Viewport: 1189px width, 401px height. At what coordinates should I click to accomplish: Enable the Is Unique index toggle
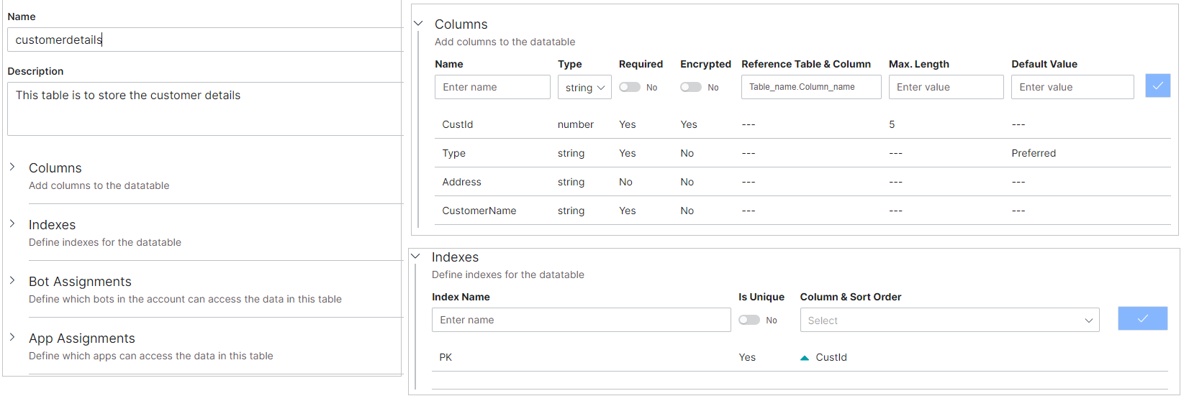pyautogui.click(x=749, y=320)
